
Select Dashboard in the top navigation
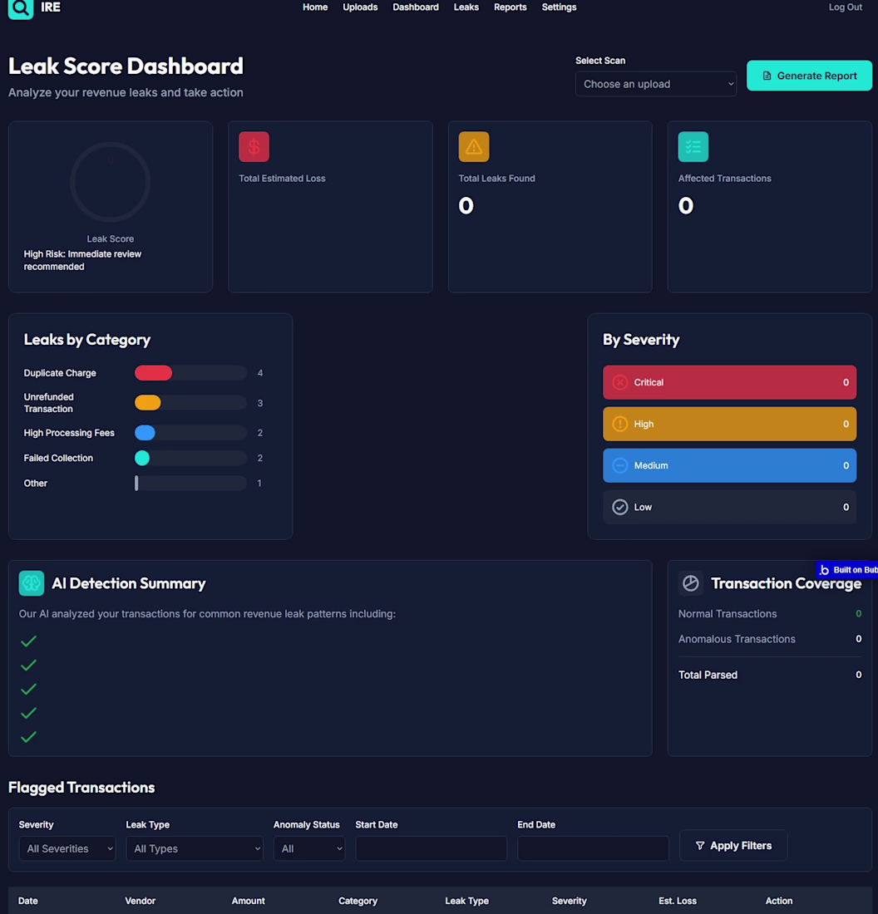click(x=416, y=7)
